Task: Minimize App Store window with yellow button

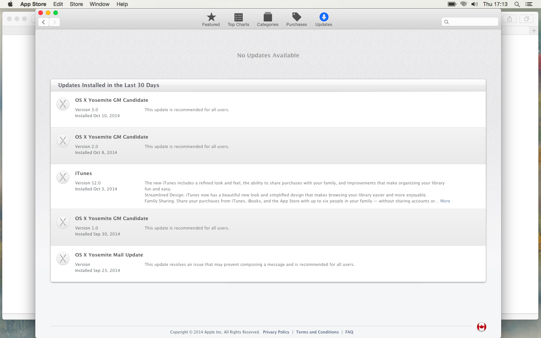Action: [x=48, y=13]
